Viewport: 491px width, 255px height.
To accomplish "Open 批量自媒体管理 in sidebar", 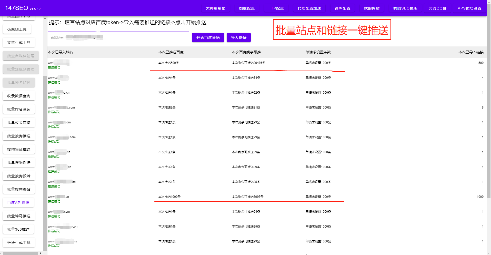I will point(21,56).
